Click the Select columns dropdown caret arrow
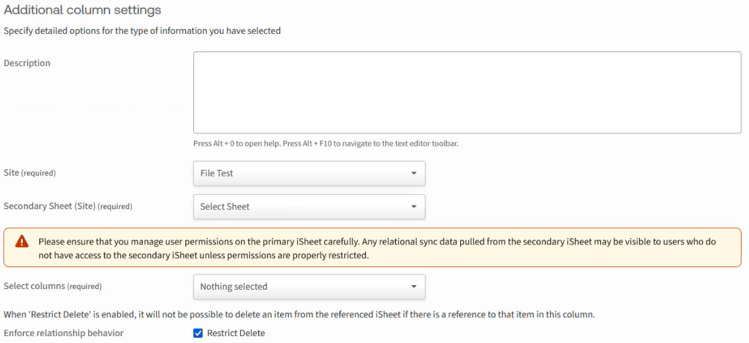Viewport: 749px width, 343px height. 414,286
